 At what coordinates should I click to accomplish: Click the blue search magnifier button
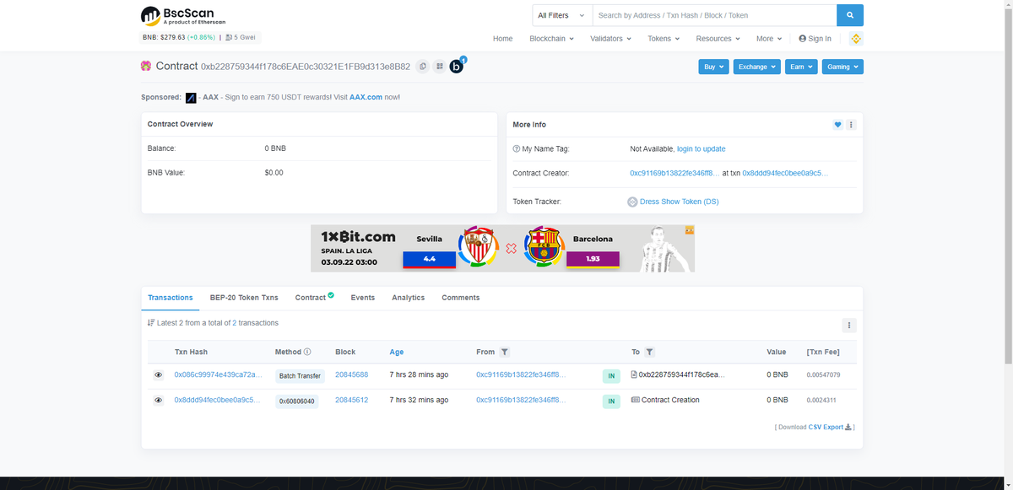tap(850, 15)
